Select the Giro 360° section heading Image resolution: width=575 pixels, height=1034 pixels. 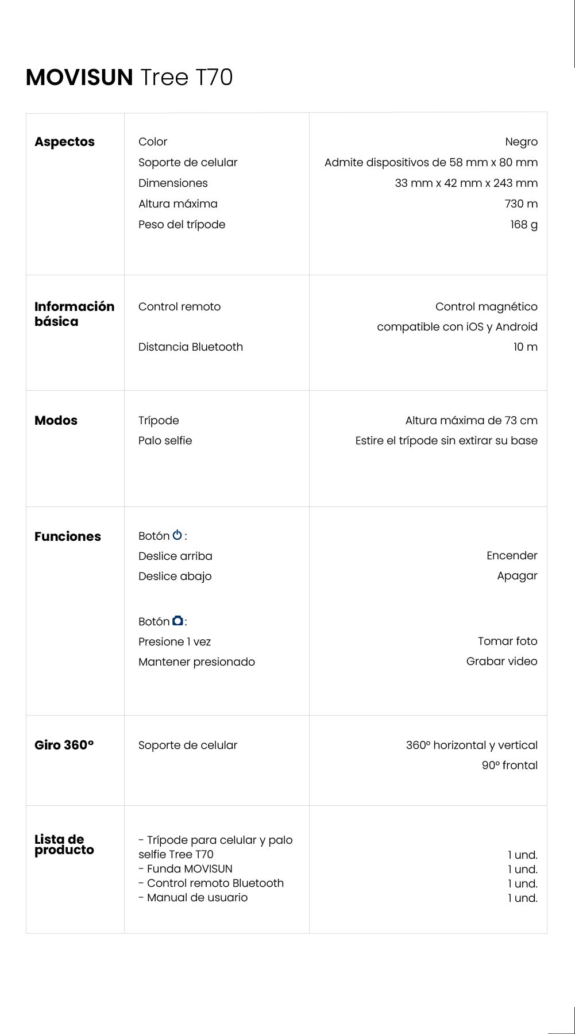[64, 745]
